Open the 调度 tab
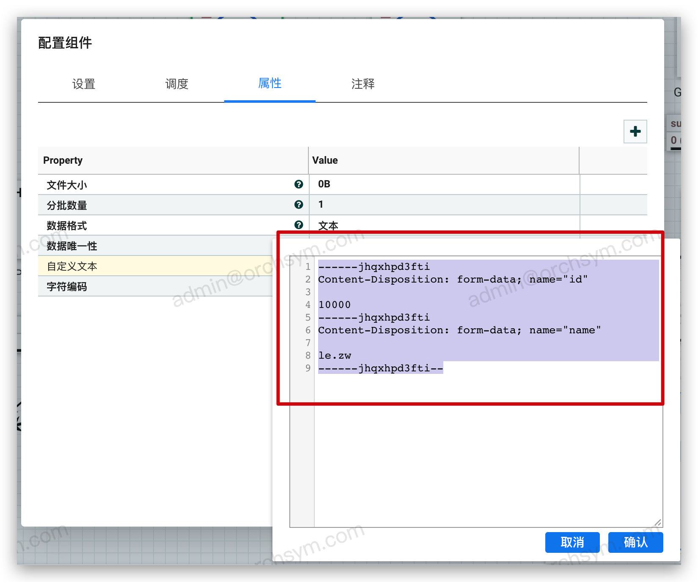This screenshot has height=582, width=698. tap(177, 84)
